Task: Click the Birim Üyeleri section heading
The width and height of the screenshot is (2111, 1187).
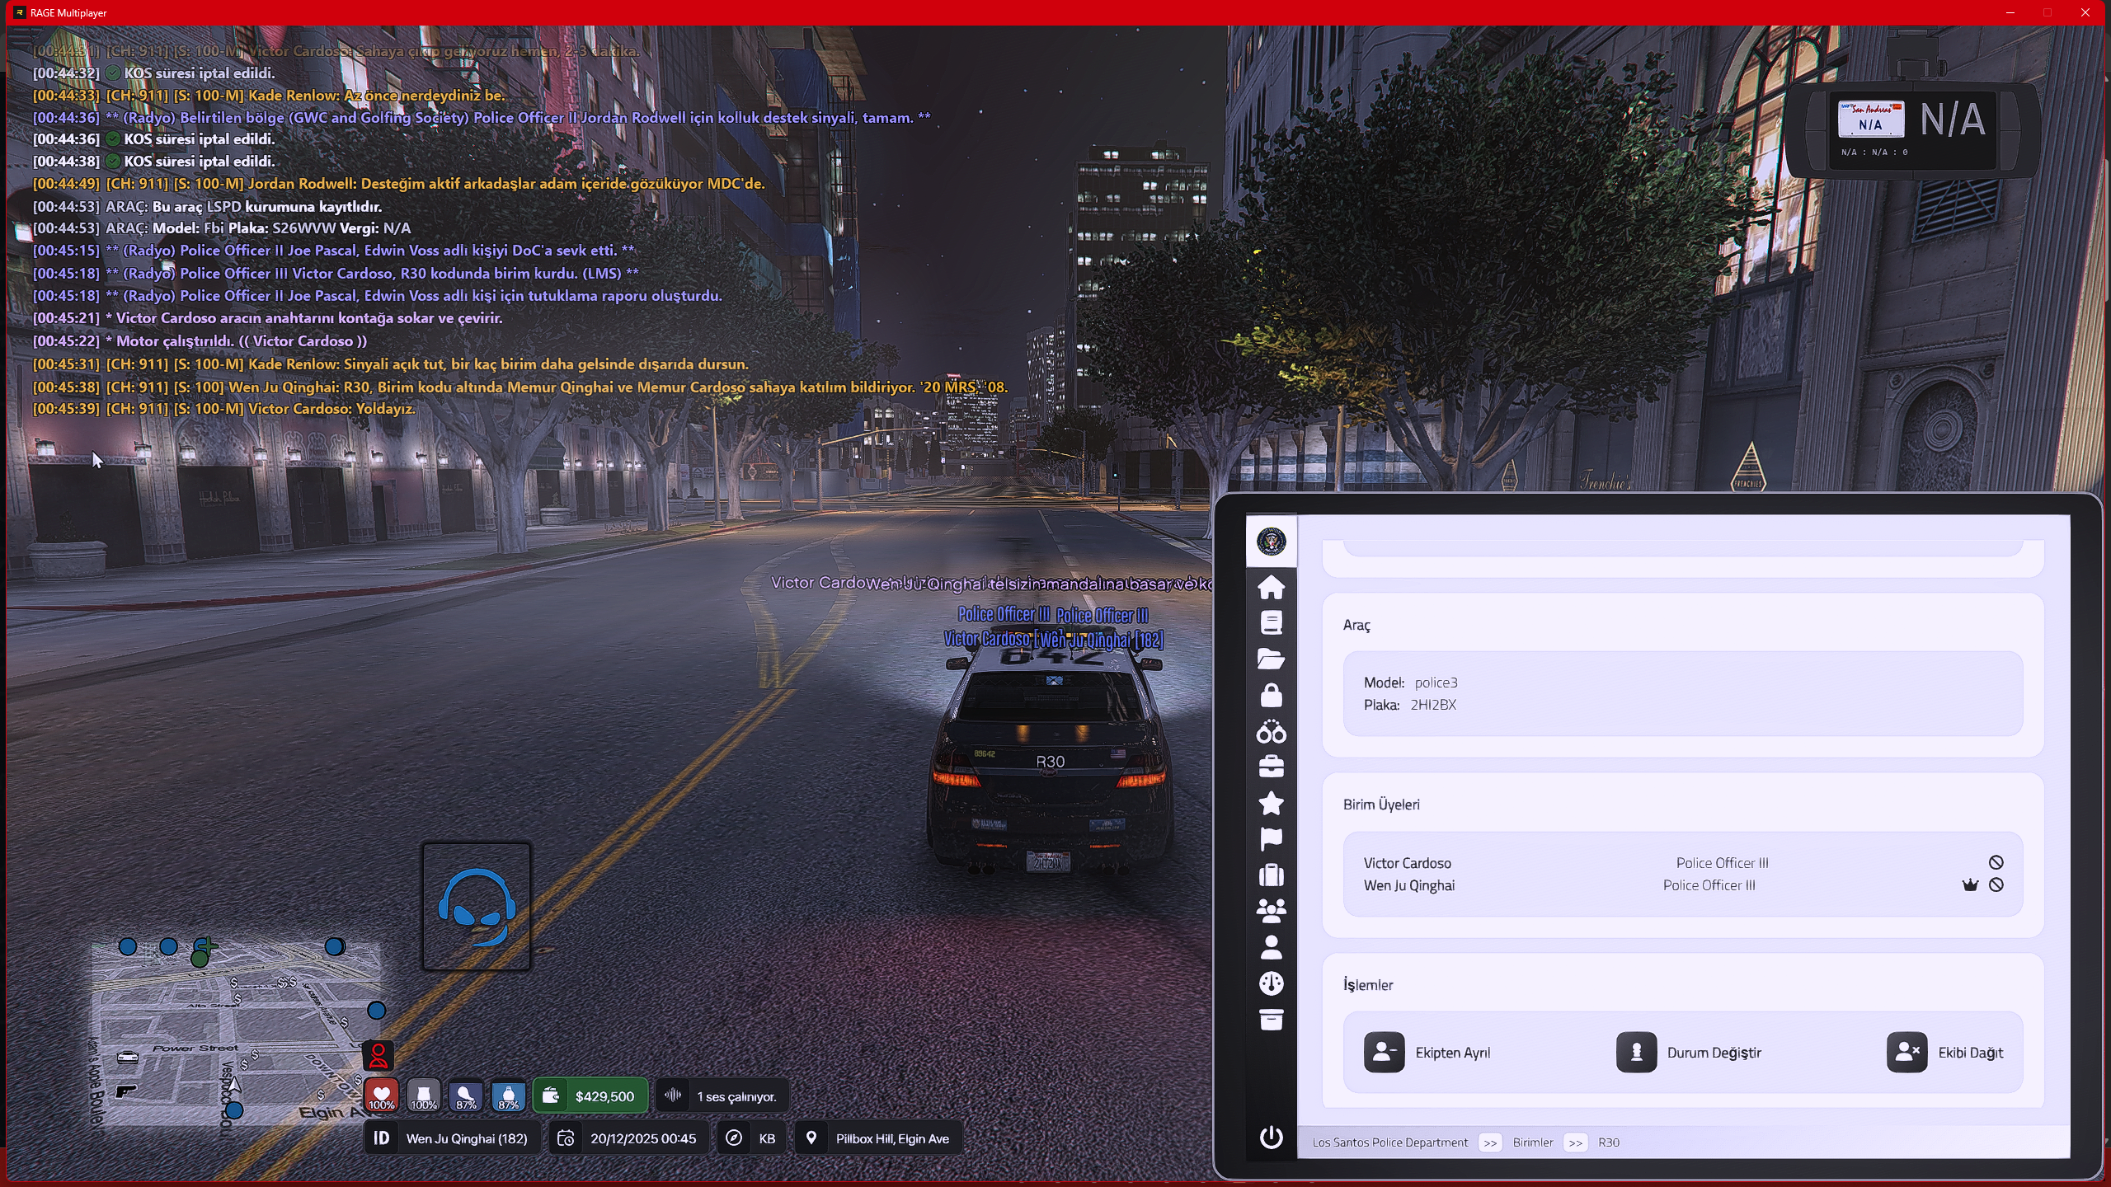Action: pyautogui.click(x=1381, y=805)
